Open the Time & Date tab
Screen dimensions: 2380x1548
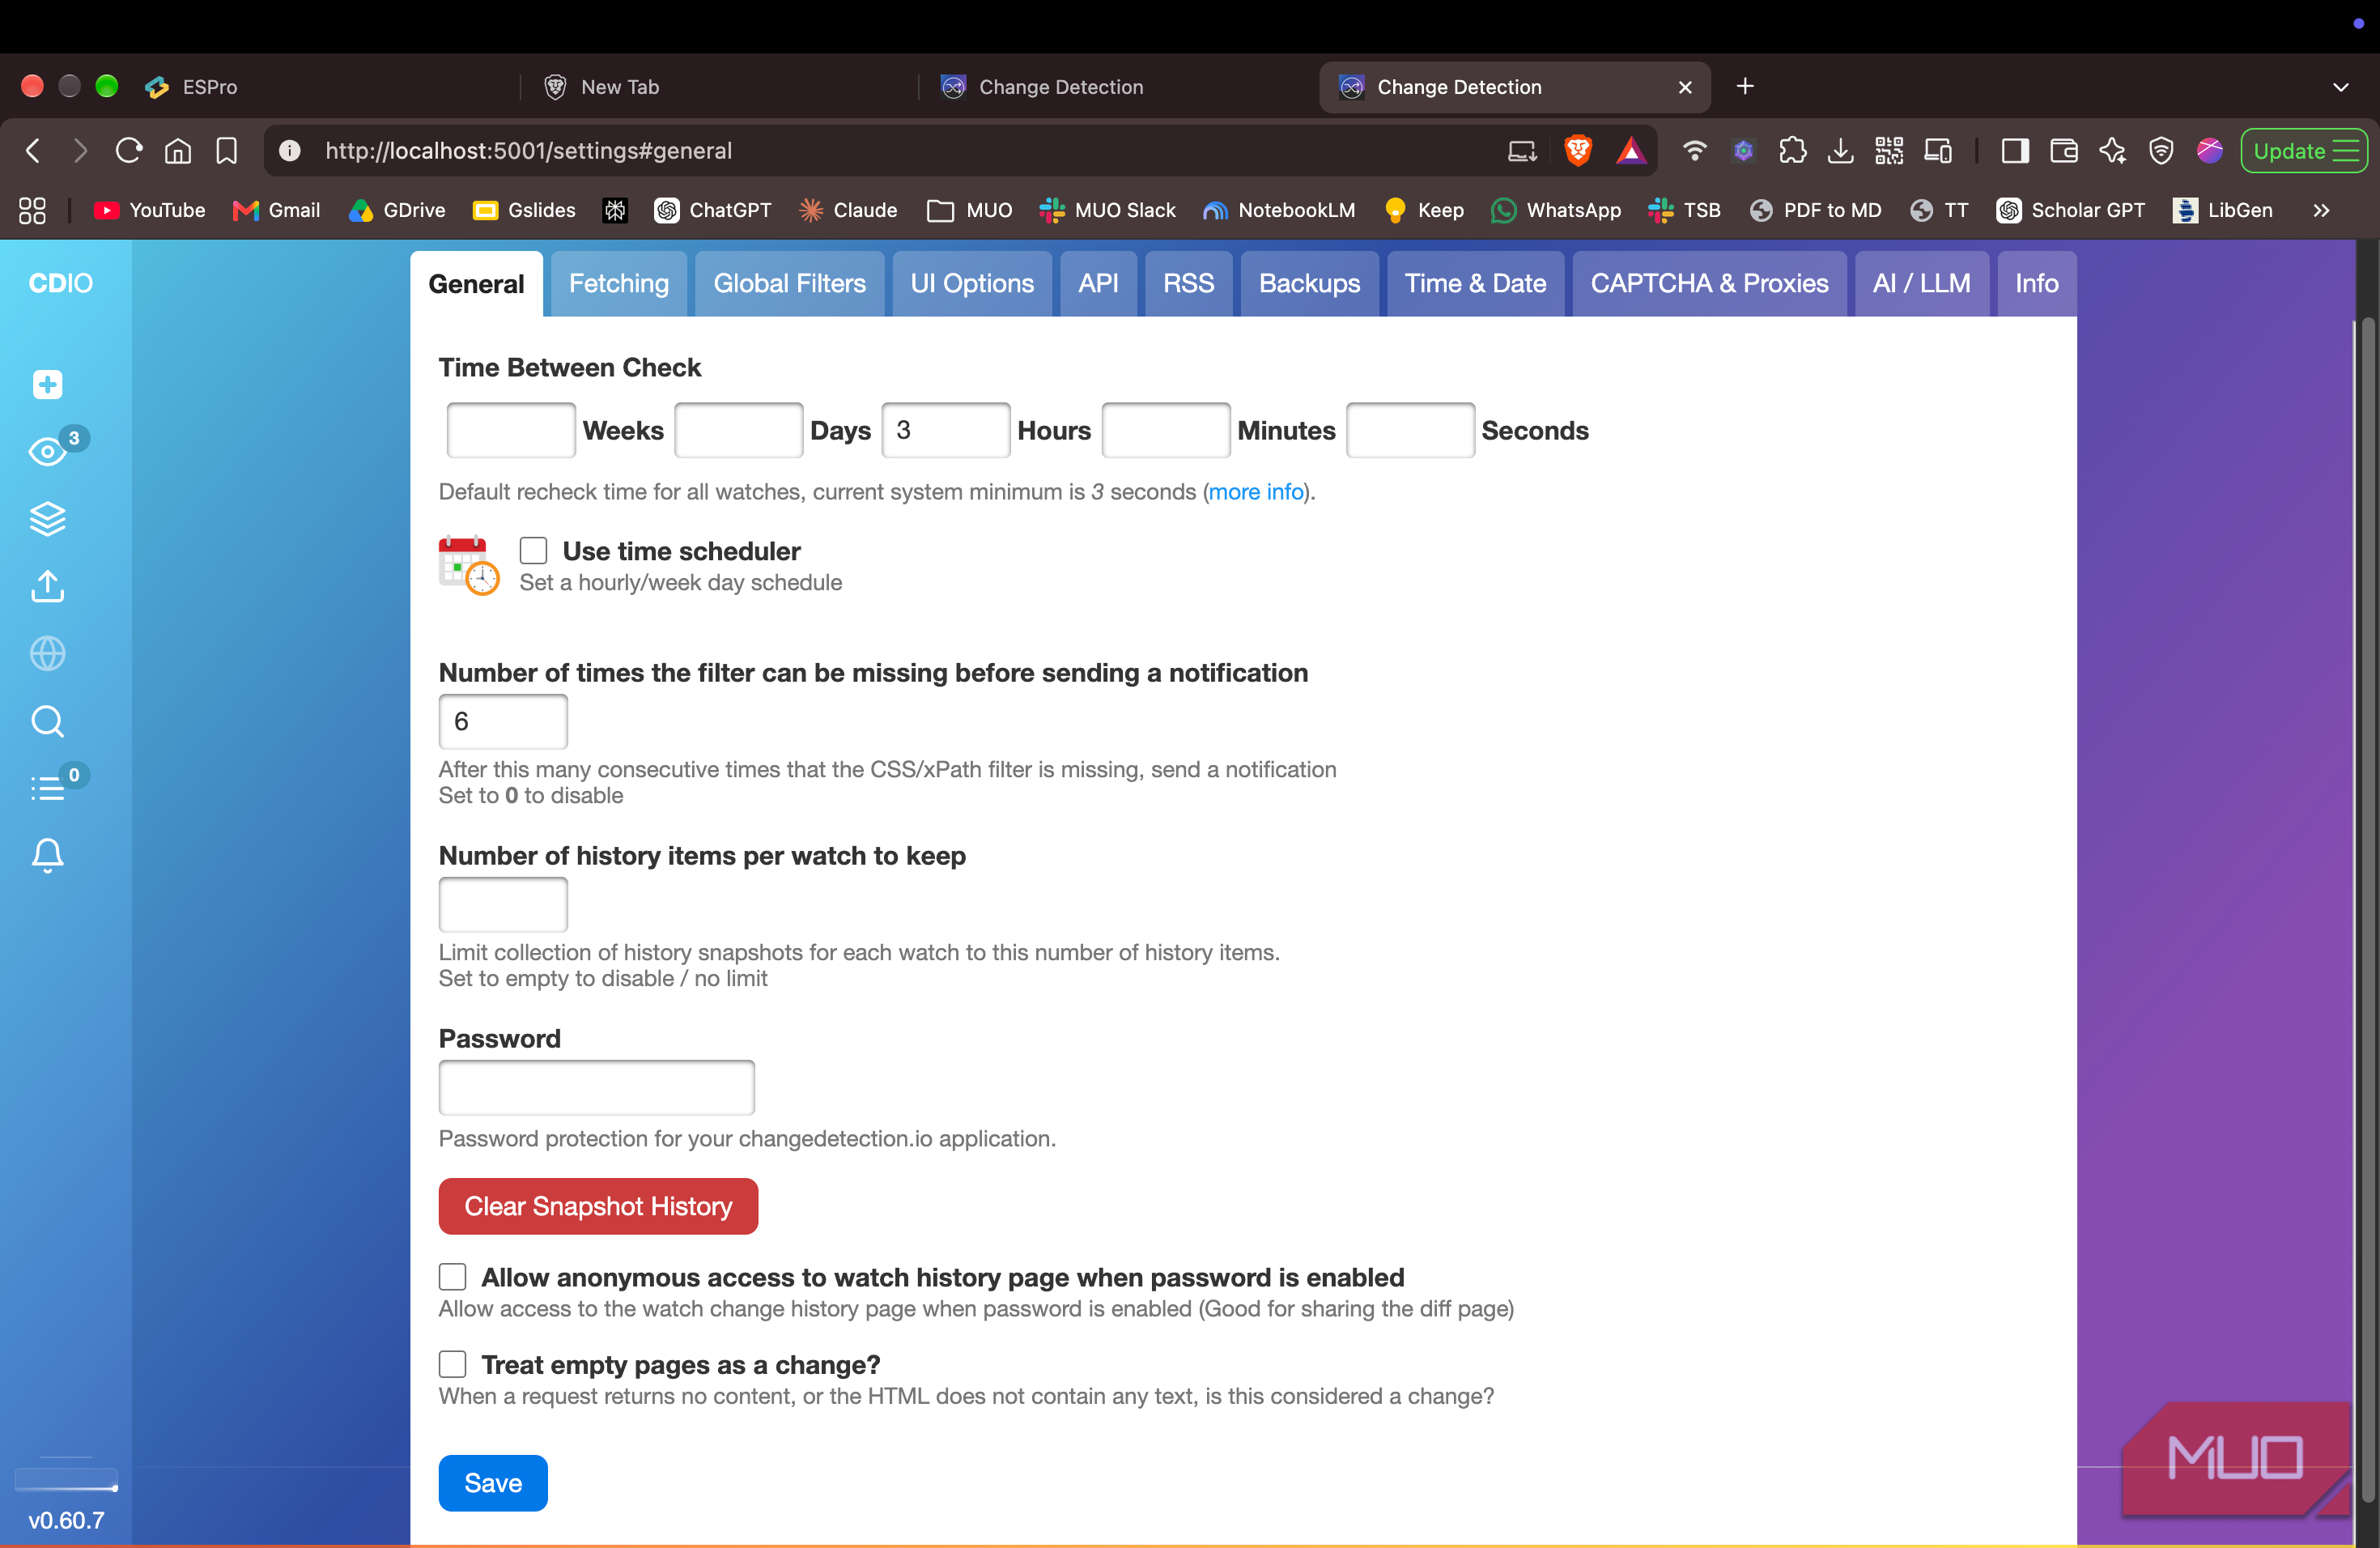[x=1475, y=283]
